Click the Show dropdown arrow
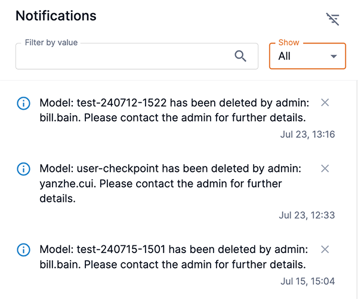358x299 pixels. pyautogui.click(x=334, y=56)
